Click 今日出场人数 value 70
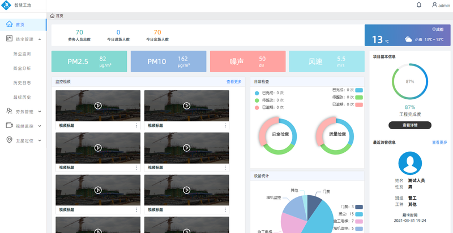Screen dimensions: 453x233 157,32
